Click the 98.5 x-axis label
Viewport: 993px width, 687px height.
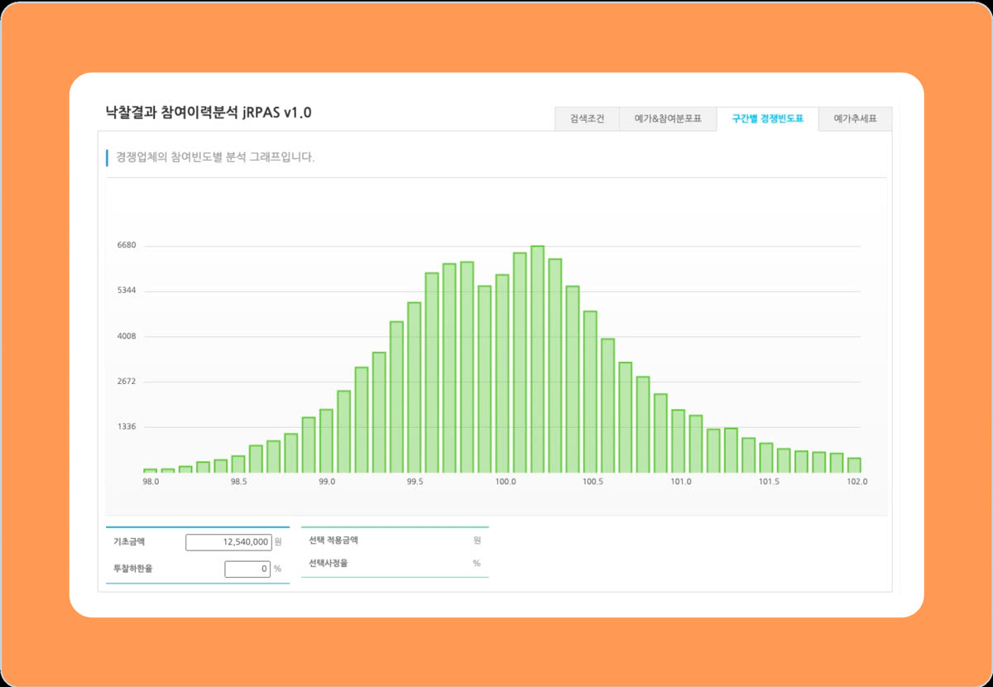238,482
